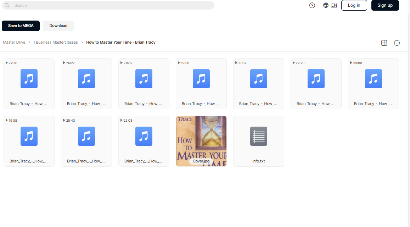Screen dimensions: 410x227
Task: Click the Log in button
Action: coord(354,5)
